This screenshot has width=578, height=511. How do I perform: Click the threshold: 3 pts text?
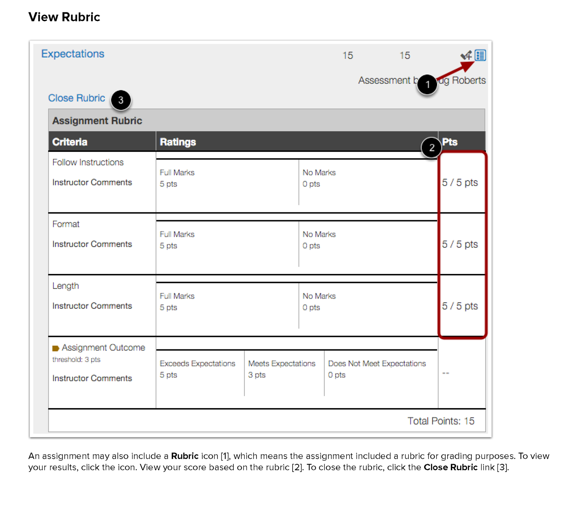pyautogui.click(x=76, y=359)
